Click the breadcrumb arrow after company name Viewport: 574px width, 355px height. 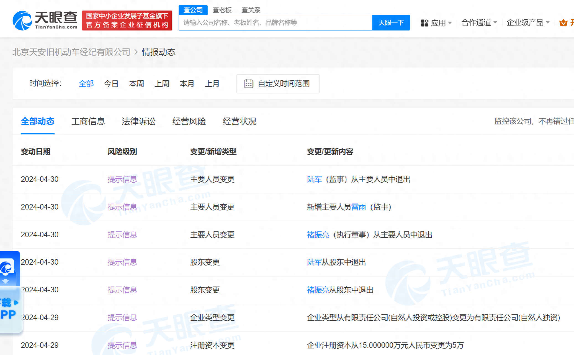136,52
